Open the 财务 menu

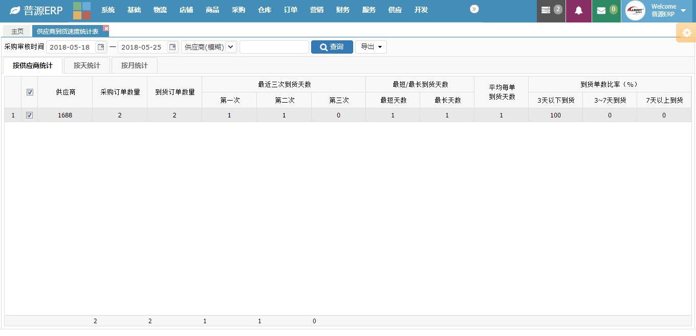[343, 10]
